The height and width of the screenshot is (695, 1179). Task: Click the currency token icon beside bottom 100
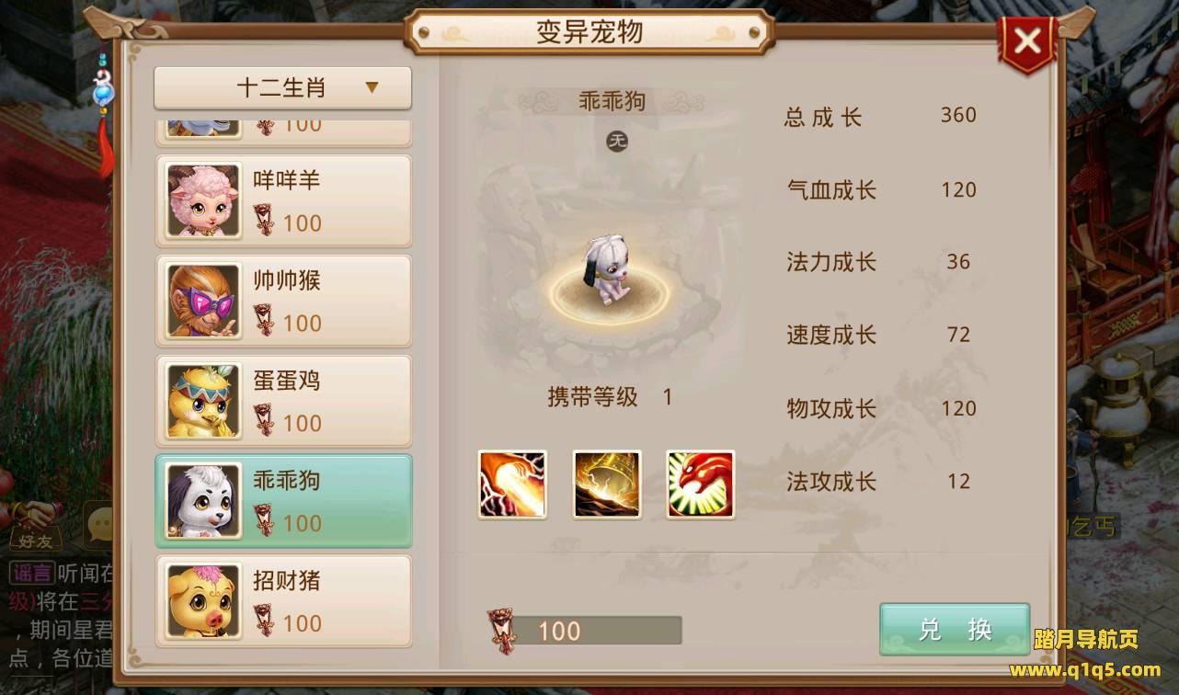pos(502,630)
